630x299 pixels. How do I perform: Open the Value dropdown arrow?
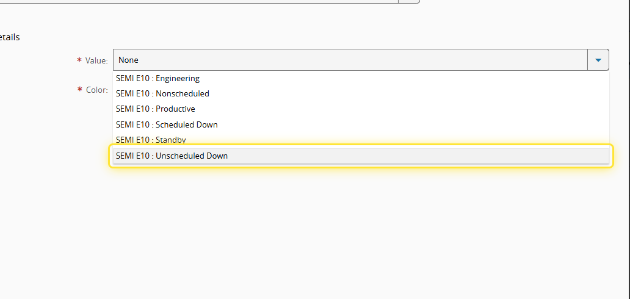tap(598, 60)
